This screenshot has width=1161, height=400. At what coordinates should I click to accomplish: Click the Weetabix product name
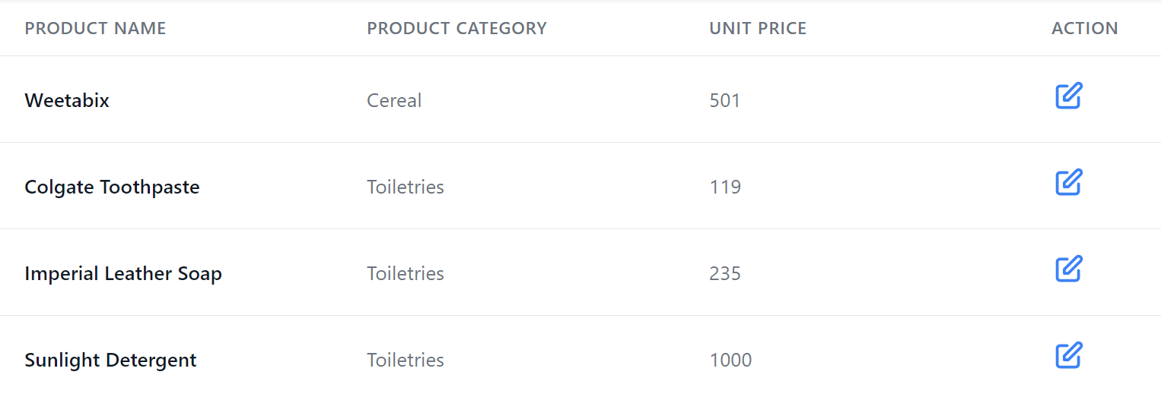(x=67, y=100)
